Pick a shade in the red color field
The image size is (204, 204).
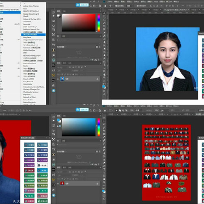coord(79,23)
